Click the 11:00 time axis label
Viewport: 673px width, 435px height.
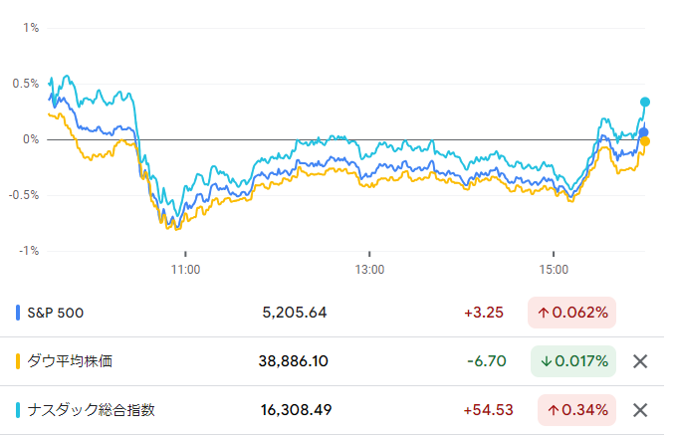186,270
